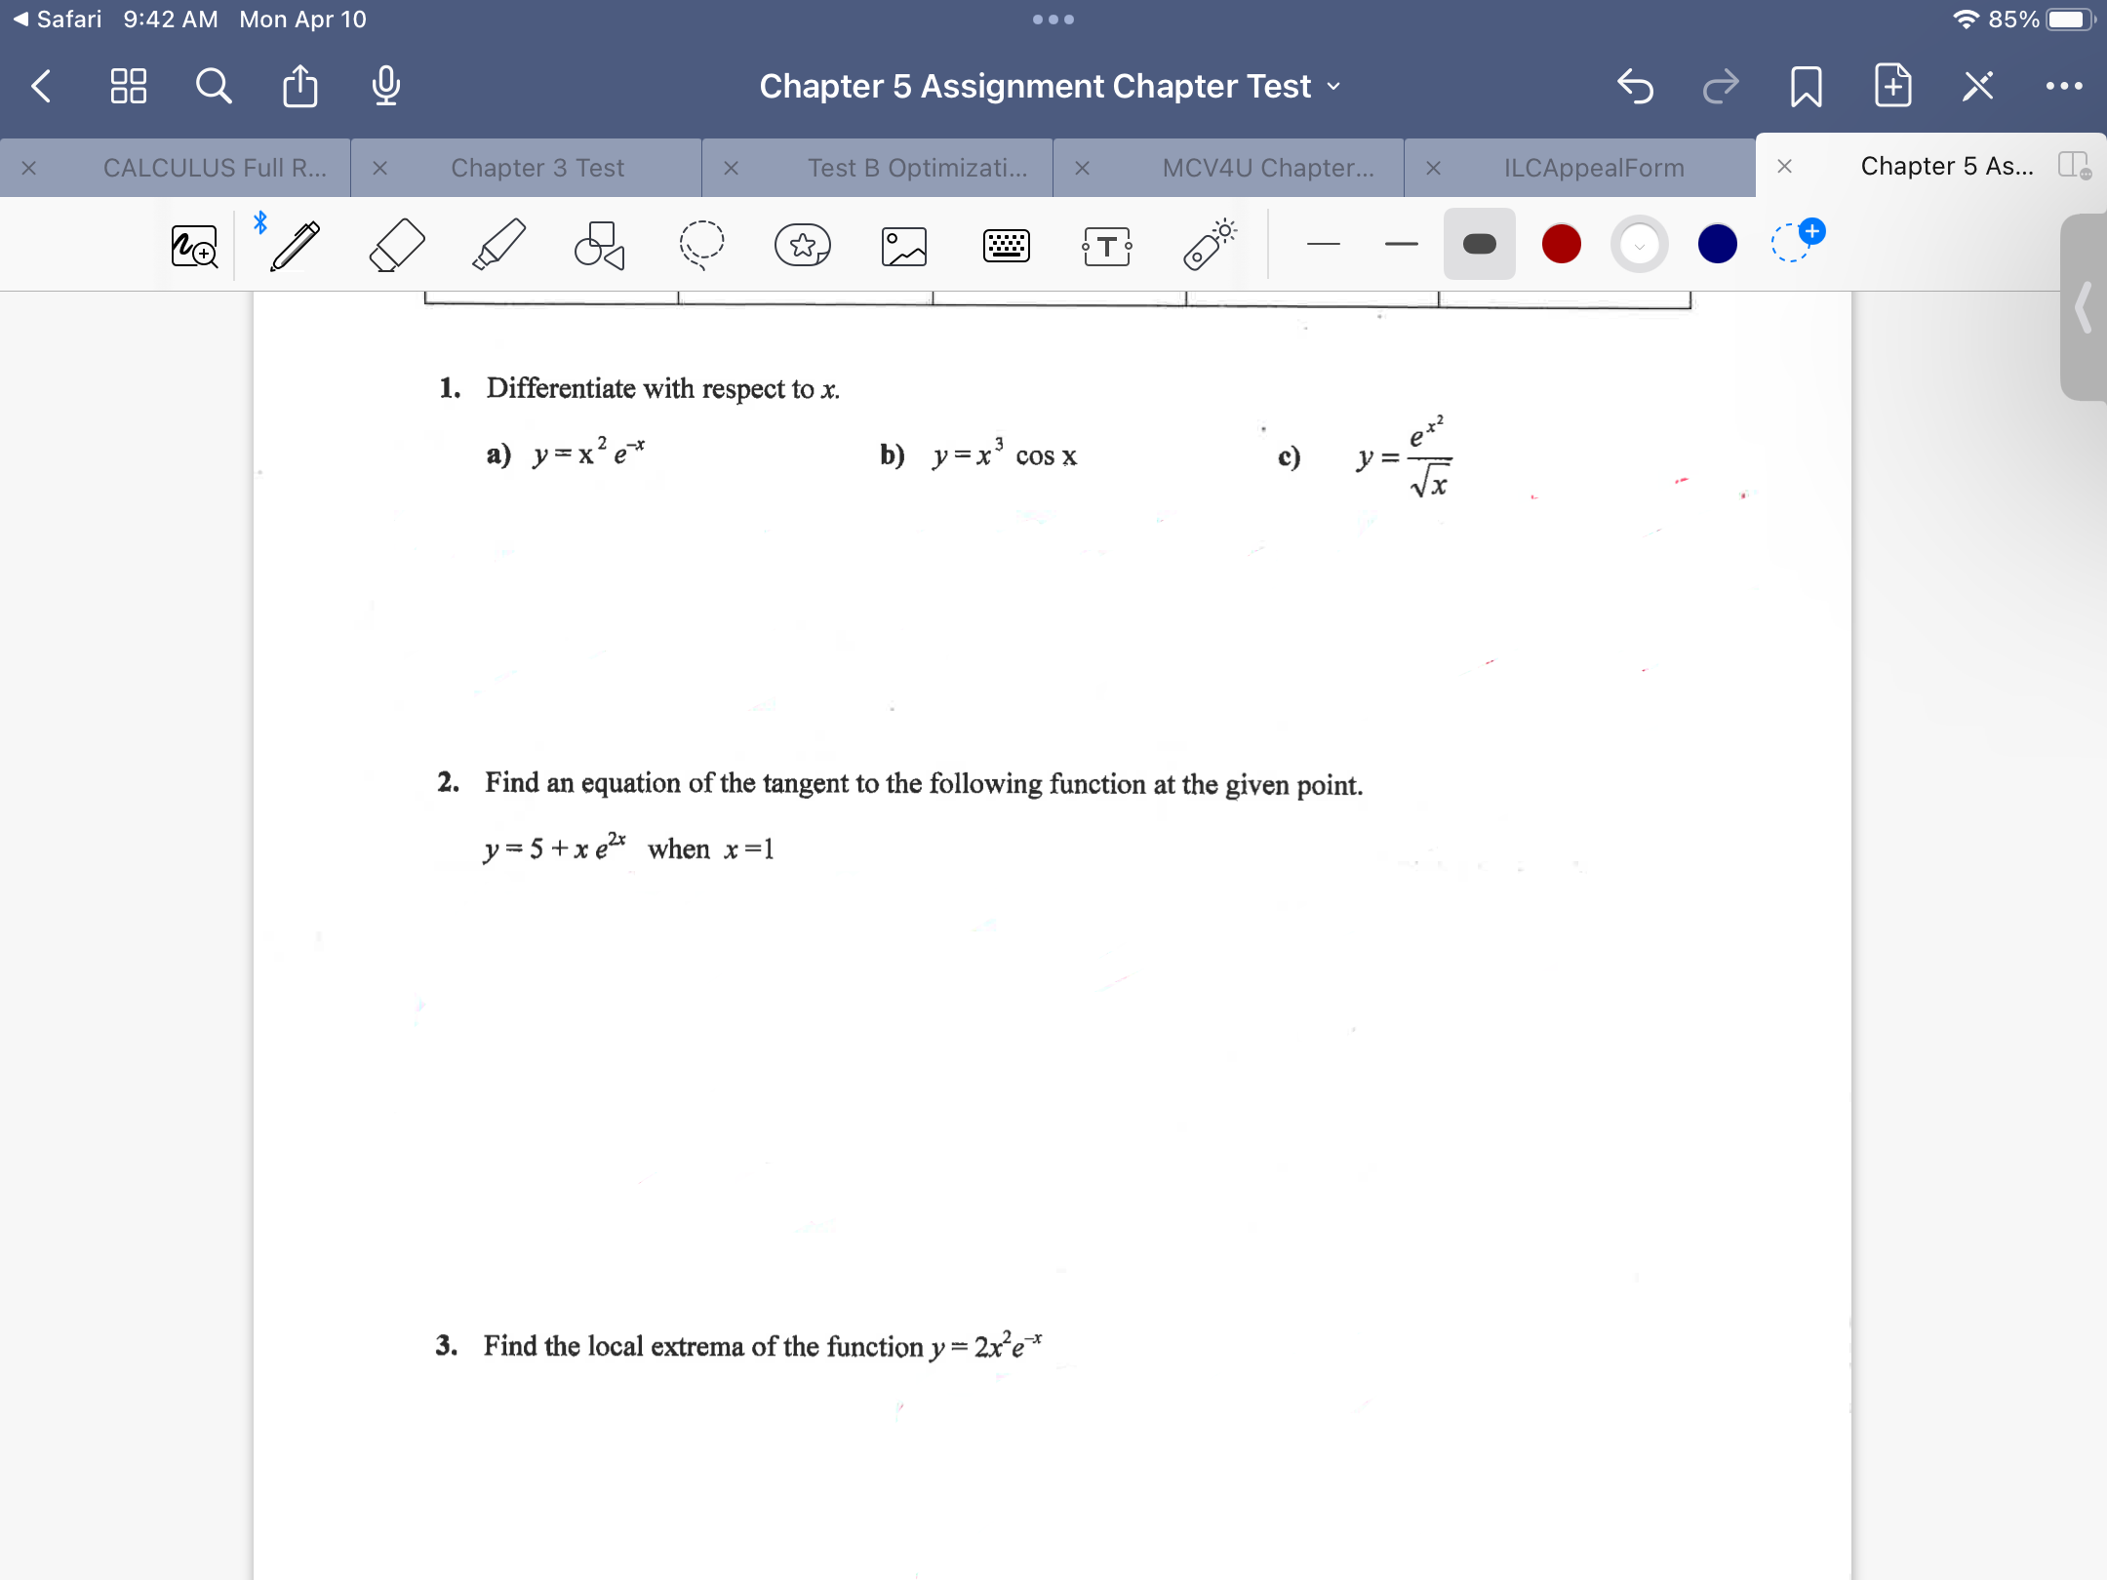The image size is (2107, 1580).
Task: Start a voice recording with the microphone
Action: (x=384, y=86)
